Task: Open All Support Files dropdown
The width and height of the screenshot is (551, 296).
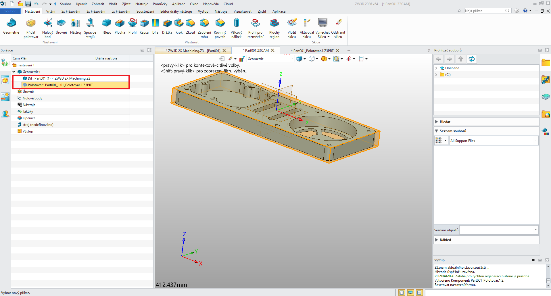Action: [494, 141]
